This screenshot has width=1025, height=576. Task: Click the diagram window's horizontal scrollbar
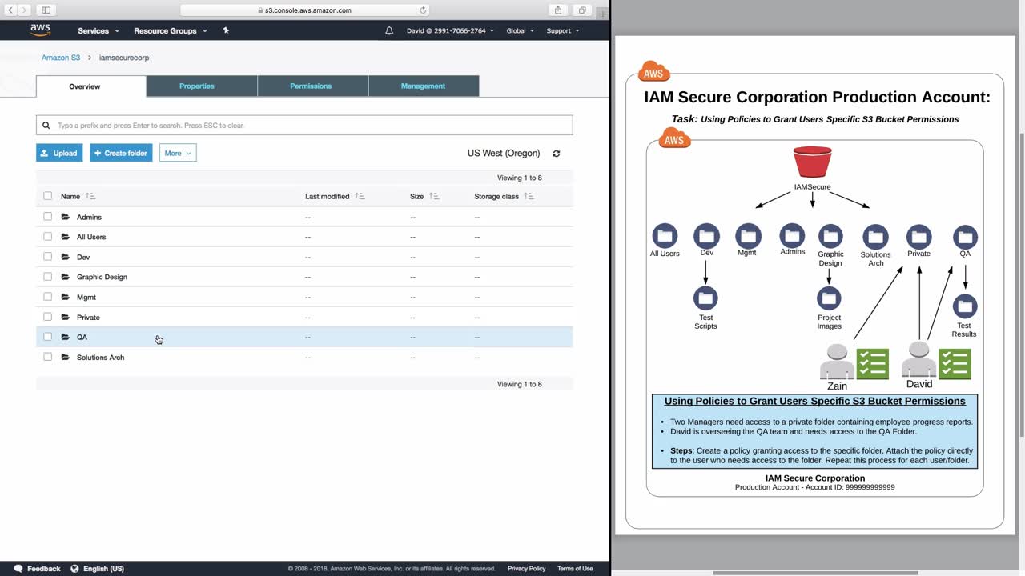[x=815, y=573]
